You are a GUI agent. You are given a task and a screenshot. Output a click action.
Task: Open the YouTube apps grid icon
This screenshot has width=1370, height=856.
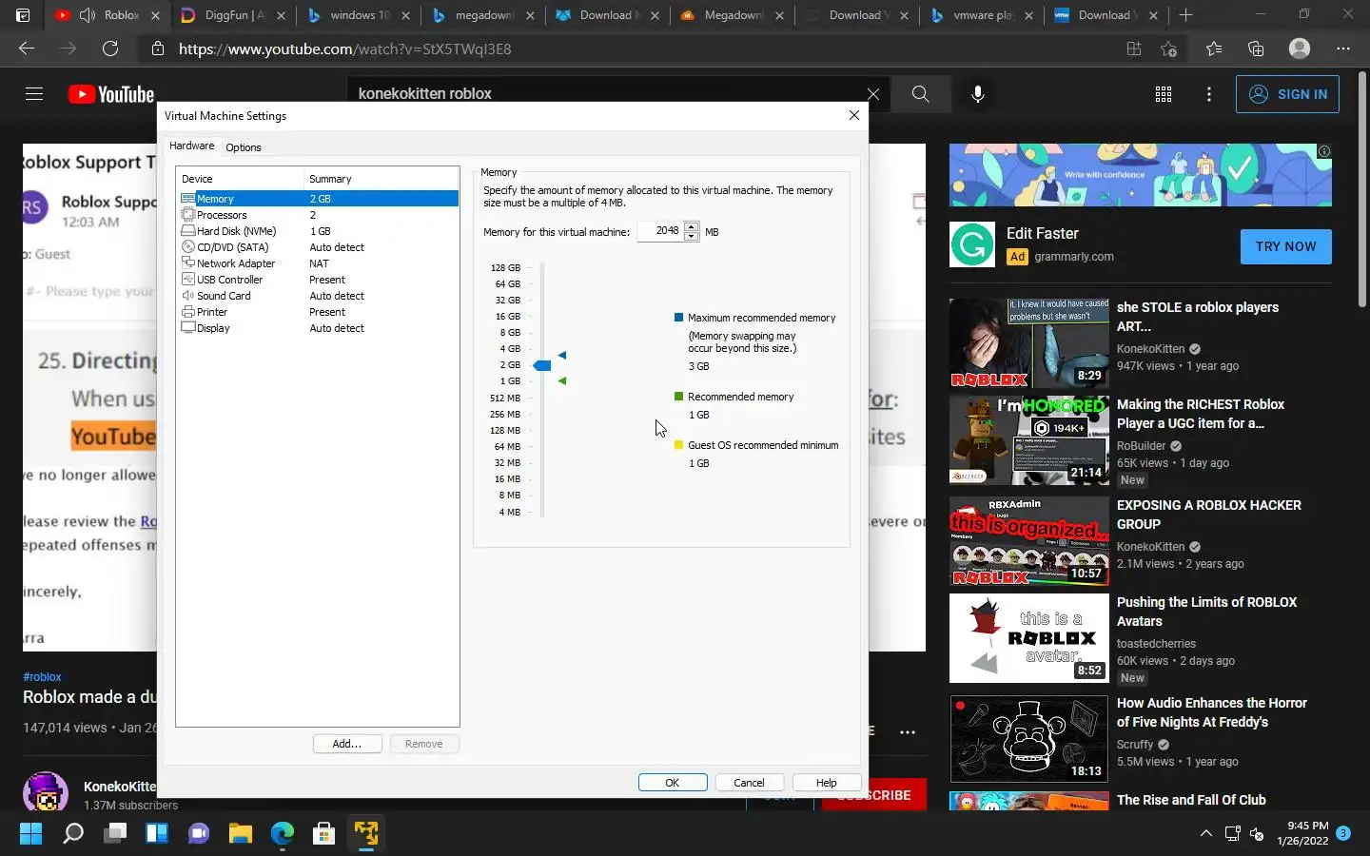click(x=1163, y=94)
